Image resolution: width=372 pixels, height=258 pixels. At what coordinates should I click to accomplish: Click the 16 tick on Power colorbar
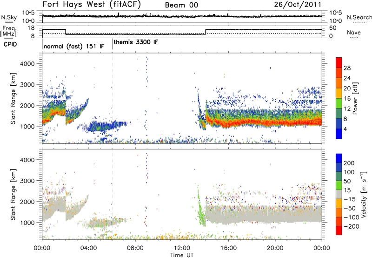347,99
